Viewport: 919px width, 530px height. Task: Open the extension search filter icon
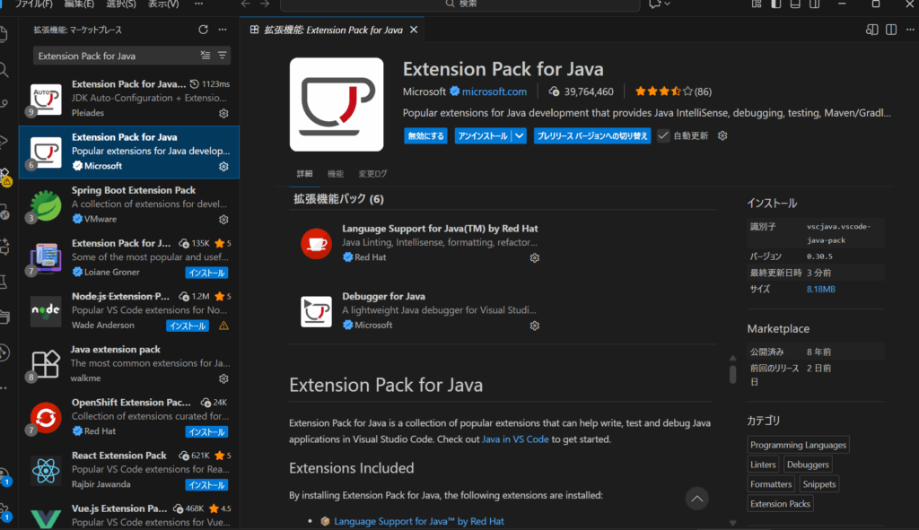pyautogui.click(x=223, y=56)
